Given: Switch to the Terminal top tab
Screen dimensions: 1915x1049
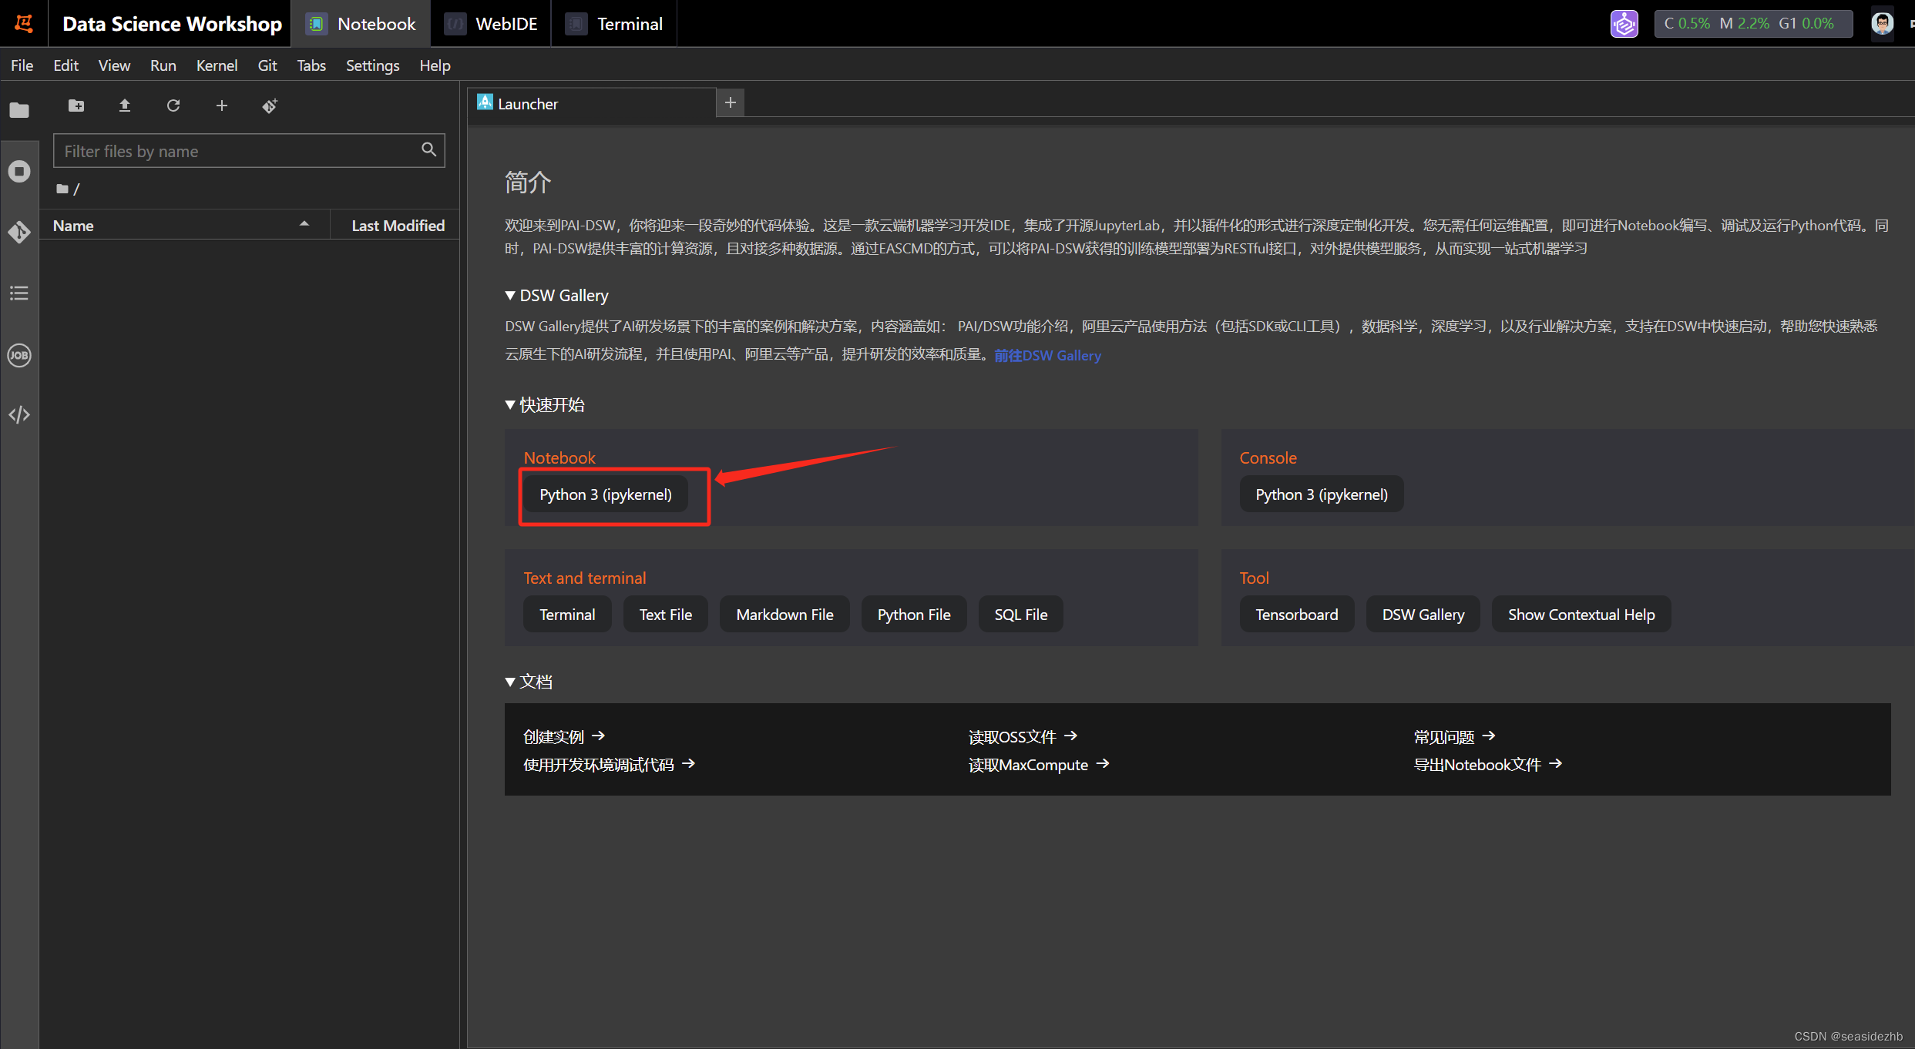Looking at the screenshot, I should pos(614,24).
